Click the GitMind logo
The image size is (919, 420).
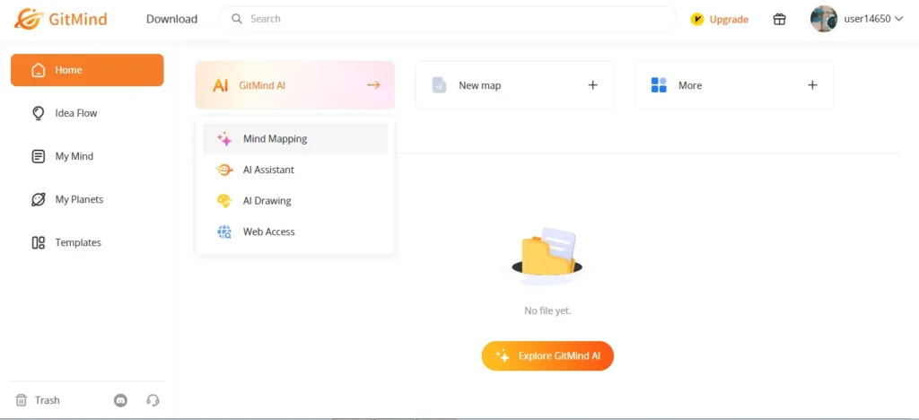60,19
